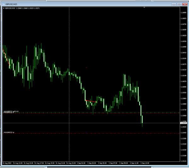The height and width of the screenshot is (168, 189).
Task: Click the 1 Sep 09:30 time axis label
Action: 123,163
